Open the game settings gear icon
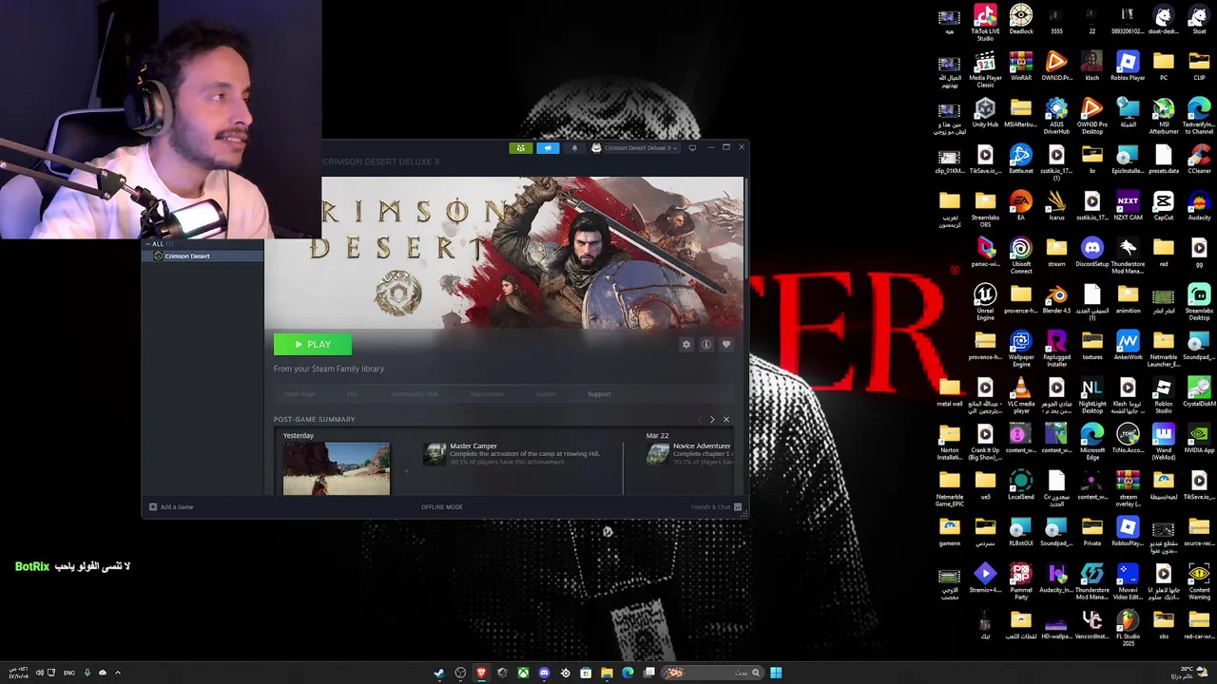Viewport: 1217px width, 684px height. tap(686, 344)
